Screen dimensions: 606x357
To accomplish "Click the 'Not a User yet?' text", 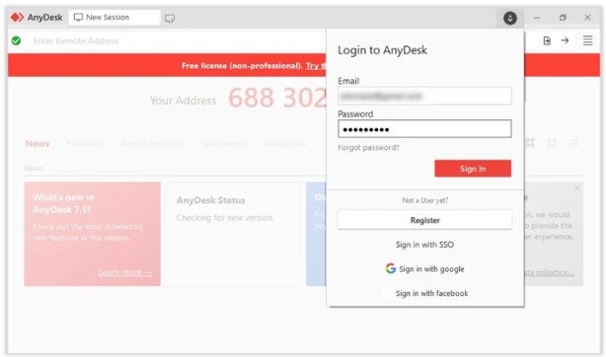I will pyautogui.click(x=424, y=200).
